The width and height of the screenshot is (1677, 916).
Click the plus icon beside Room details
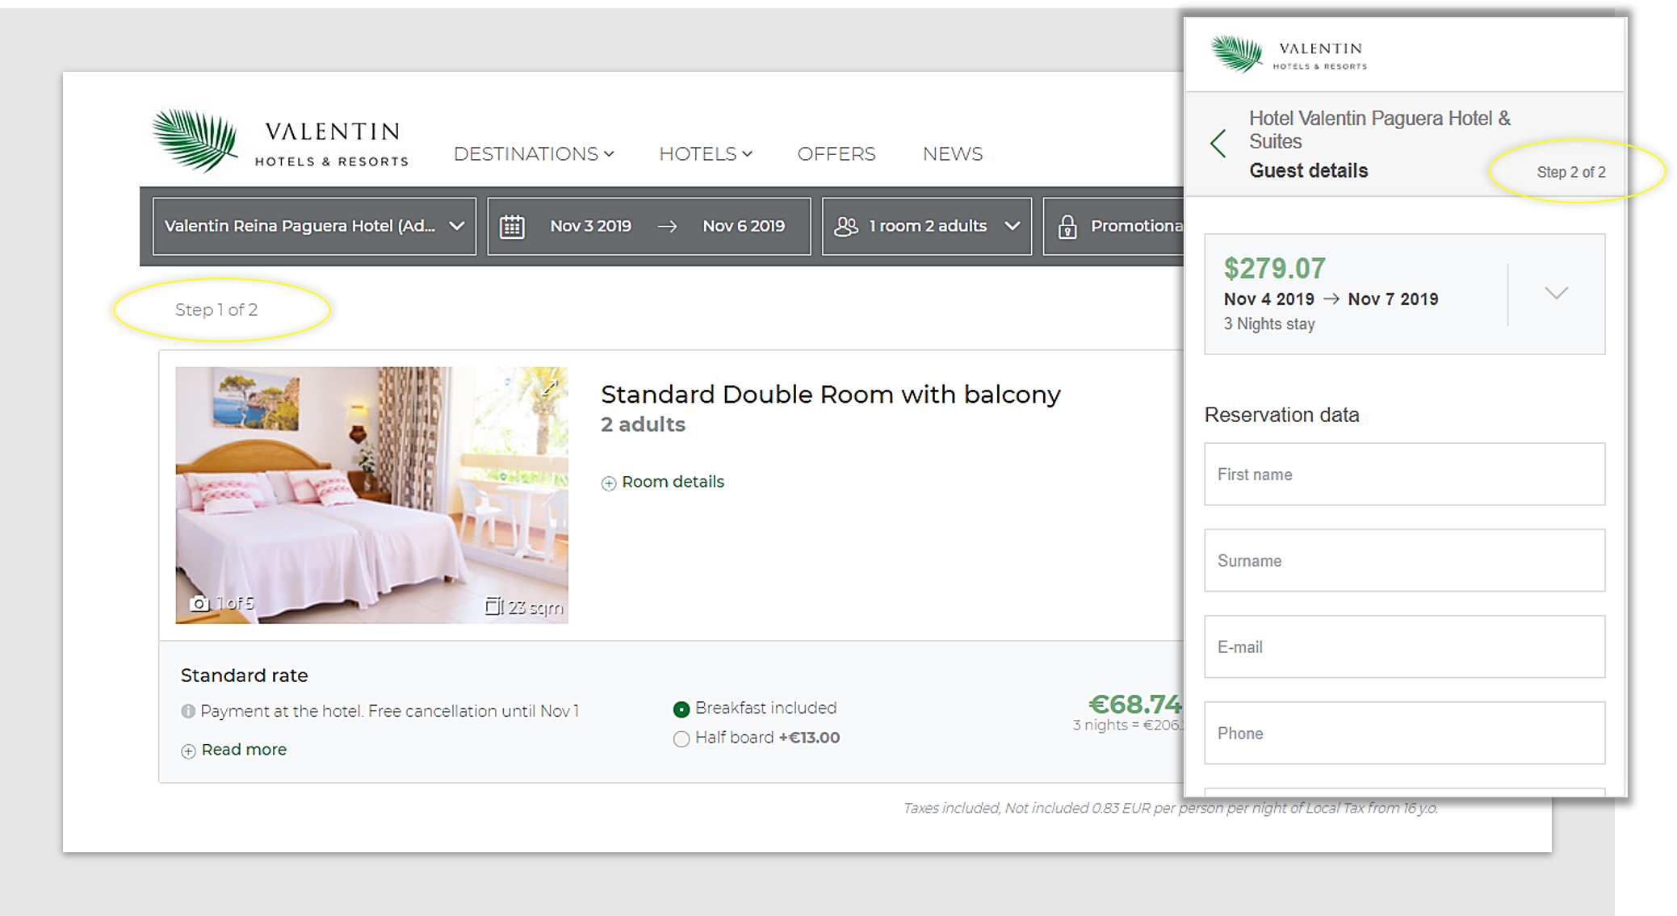(x=609, y=483)
